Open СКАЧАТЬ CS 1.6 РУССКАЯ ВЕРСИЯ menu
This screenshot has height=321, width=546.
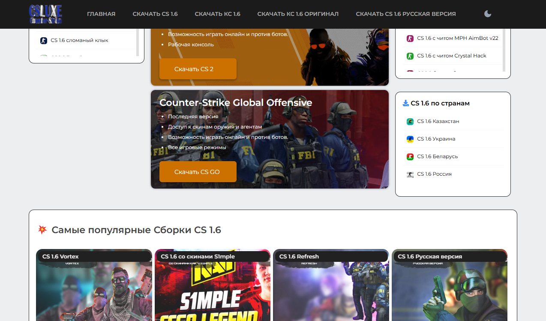pos(405,14)
